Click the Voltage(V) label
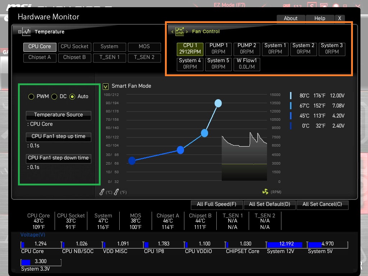Image resolution: width=368 pixels, height=276 pixels. point(33,235)
